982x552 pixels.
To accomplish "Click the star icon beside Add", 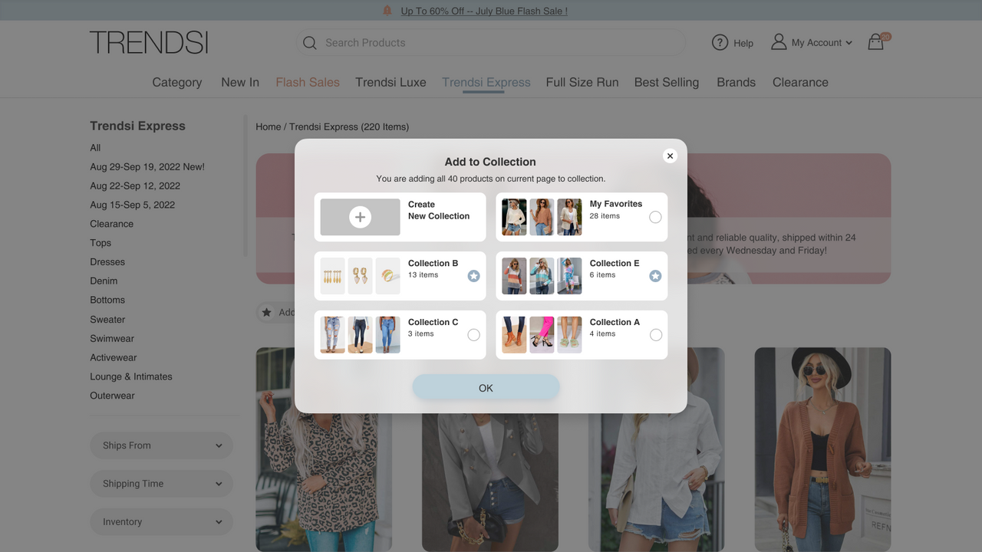I will point(266,312).
